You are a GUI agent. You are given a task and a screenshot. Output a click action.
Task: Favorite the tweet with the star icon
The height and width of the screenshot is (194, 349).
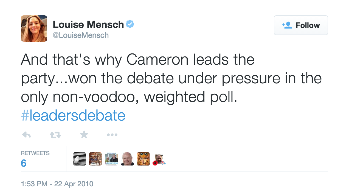84,134
